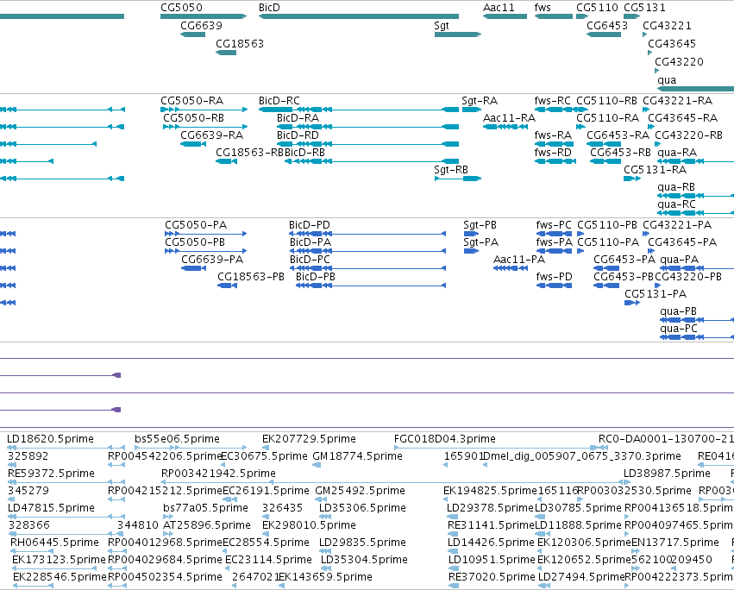The image size is (734, 590).
Task: Click the Sgt-RB transcript feature
Action: coord(458,179)
